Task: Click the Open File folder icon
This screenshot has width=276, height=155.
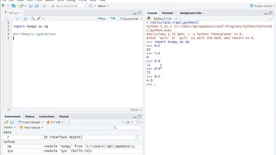Action: pos(21,6)
